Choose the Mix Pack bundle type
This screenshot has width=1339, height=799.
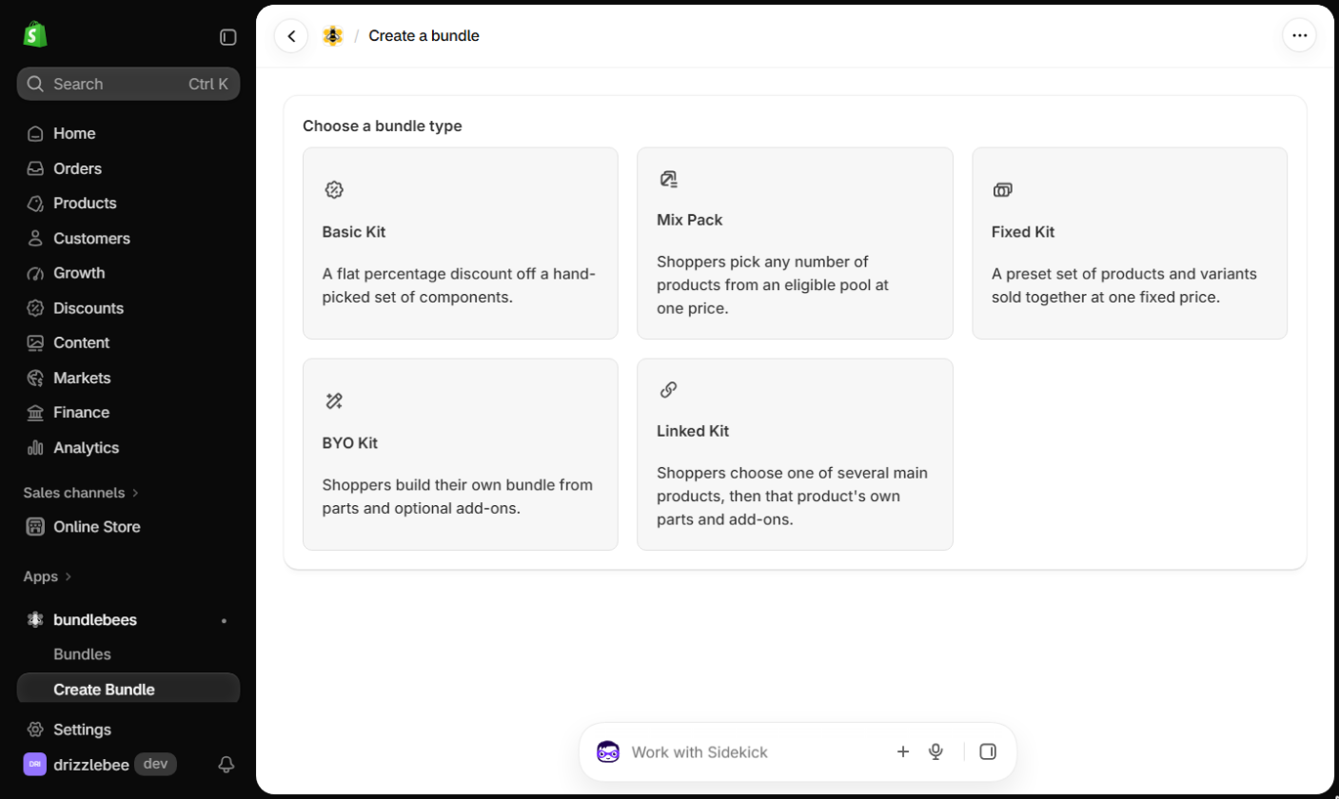pos(795,244)
